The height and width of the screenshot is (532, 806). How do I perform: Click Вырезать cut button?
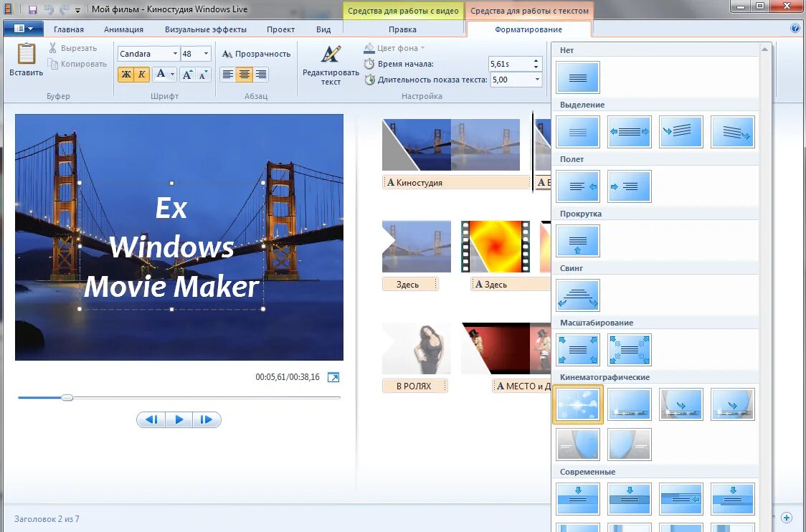[73, 48]
